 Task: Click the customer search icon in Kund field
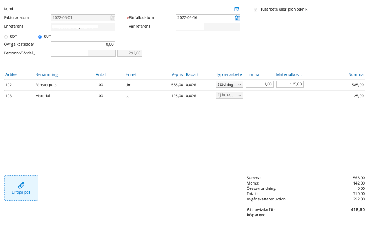click(x=237, y=9)
